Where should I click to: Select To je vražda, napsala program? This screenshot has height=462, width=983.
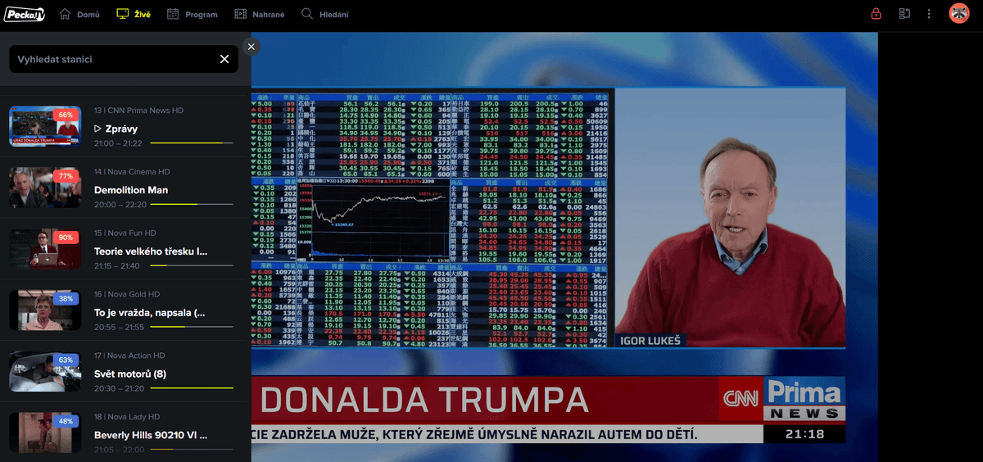pyautogui.click(x=150, y=313)
